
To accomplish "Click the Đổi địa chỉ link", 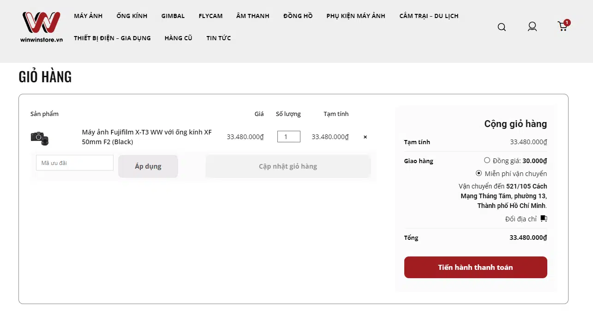I will tap(521, 219).
